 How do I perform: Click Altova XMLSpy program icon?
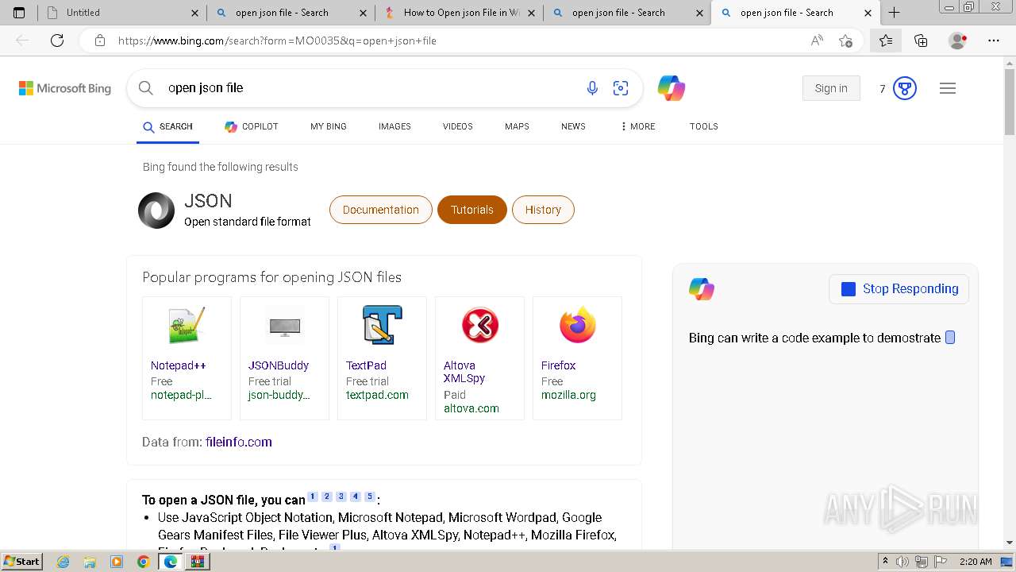pyautogui.click(x=479, y=326)
